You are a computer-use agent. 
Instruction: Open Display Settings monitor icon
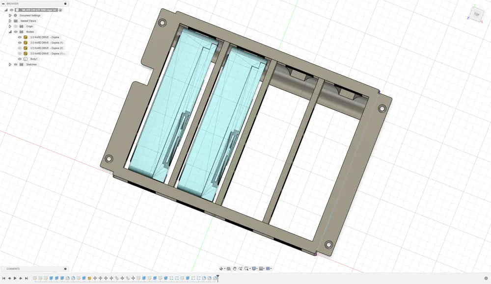254,268
